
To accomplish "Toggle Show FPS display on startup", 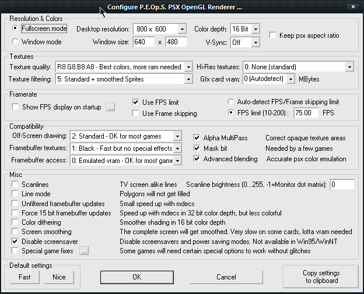I will 15,107.
